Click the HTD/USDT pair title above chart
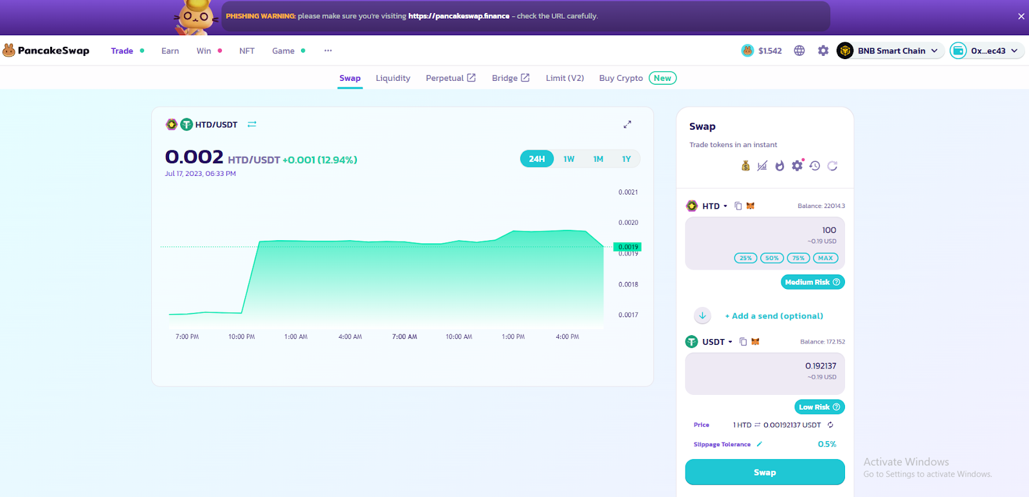The width and height of the screenshot is (1029, 497). pos(216,125)
